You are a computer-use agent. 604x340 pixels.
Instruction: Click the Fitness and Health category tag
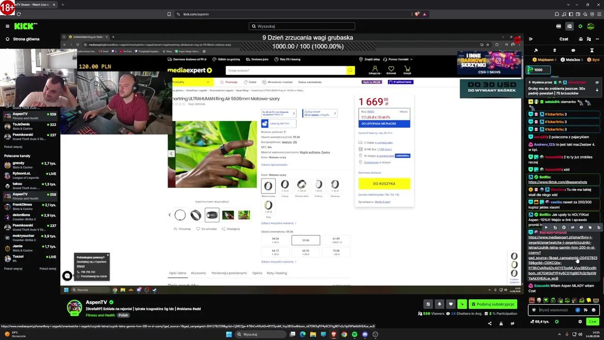[x=100, y=315]
